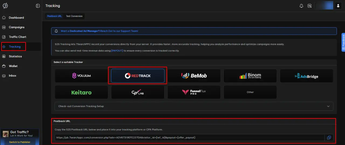Select the AdsBridge tracker card
The width and height of the screenshot is (345, 145).
pyautogui.click(x=306, y=76)
